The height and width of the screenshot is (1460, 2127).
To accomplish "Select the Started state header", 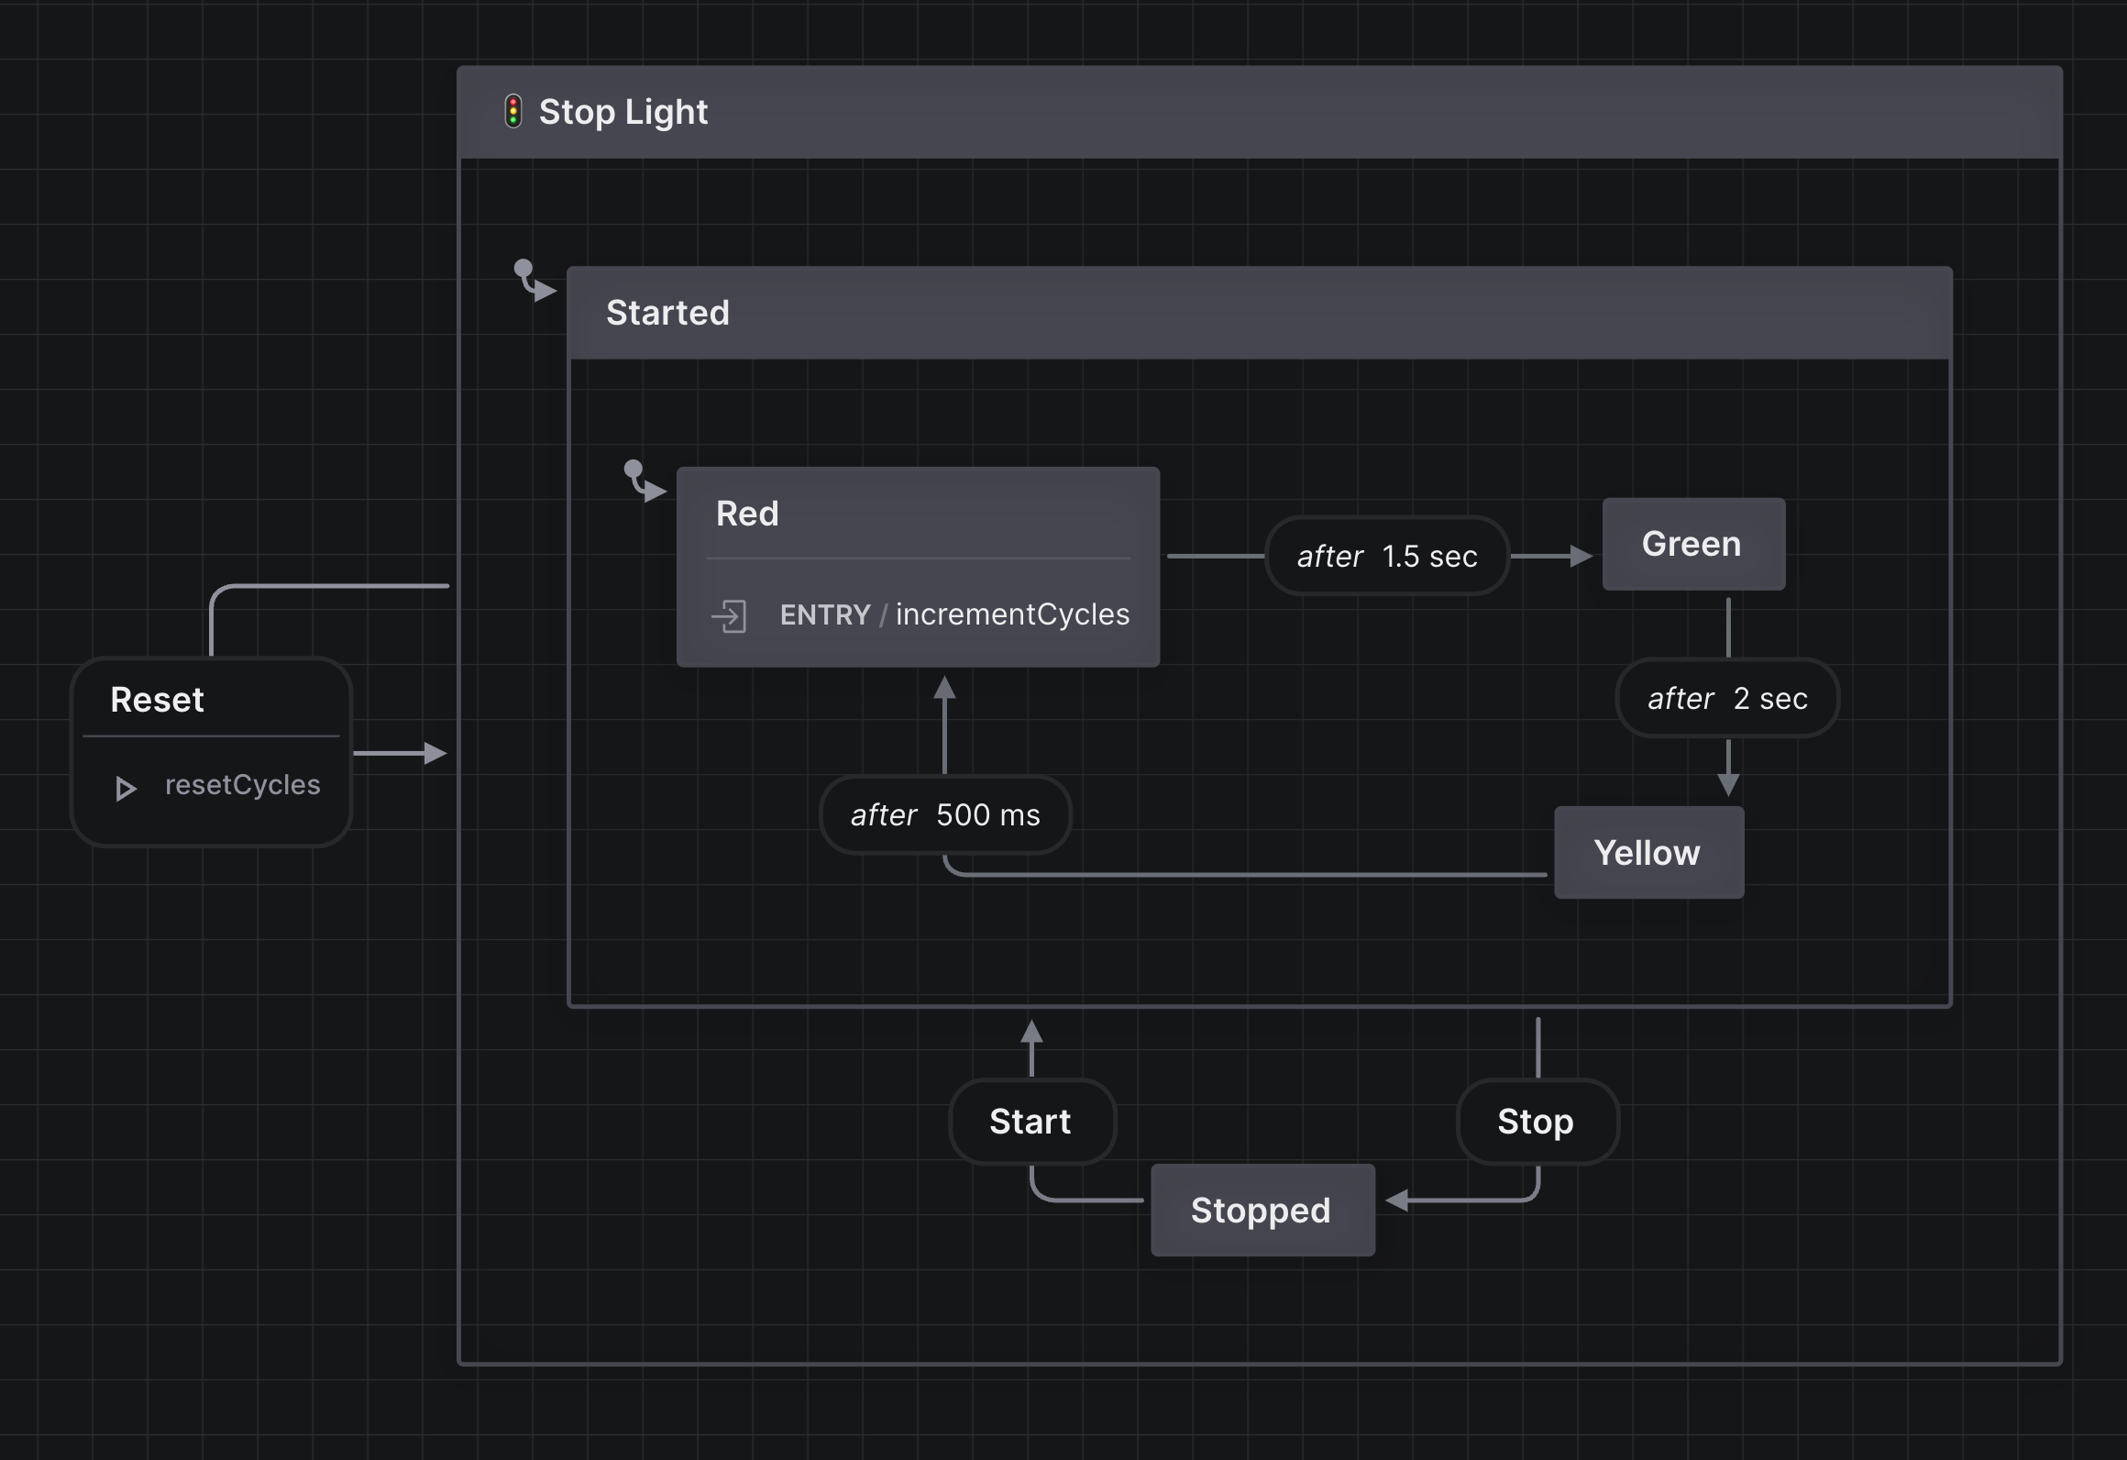I will click(x=668, y=313).
